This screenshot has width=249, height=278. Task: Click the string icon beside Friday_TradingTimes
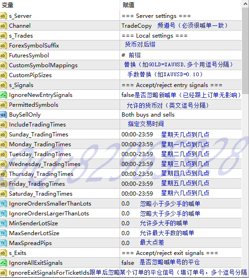point(3,183)
